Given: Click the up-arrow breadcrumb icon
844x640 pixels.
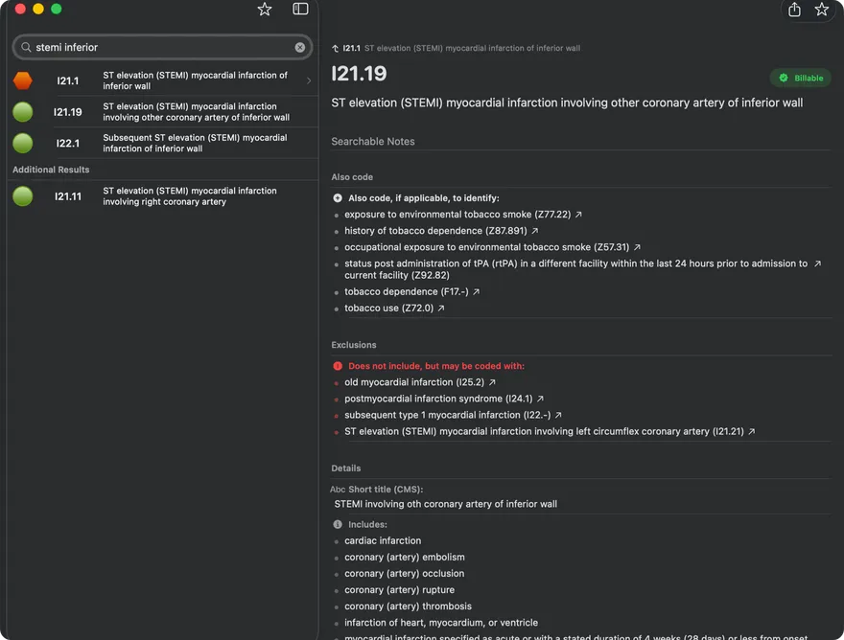Looking at the screenshot, I should [x=336, y=49].
